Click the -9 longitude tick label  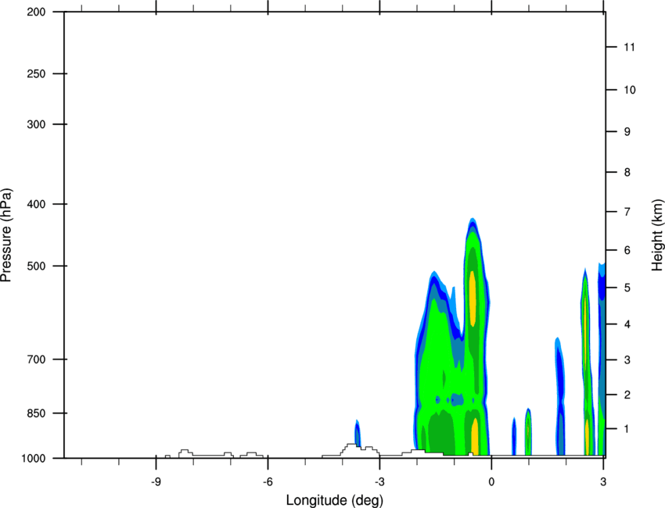[155, 481]
